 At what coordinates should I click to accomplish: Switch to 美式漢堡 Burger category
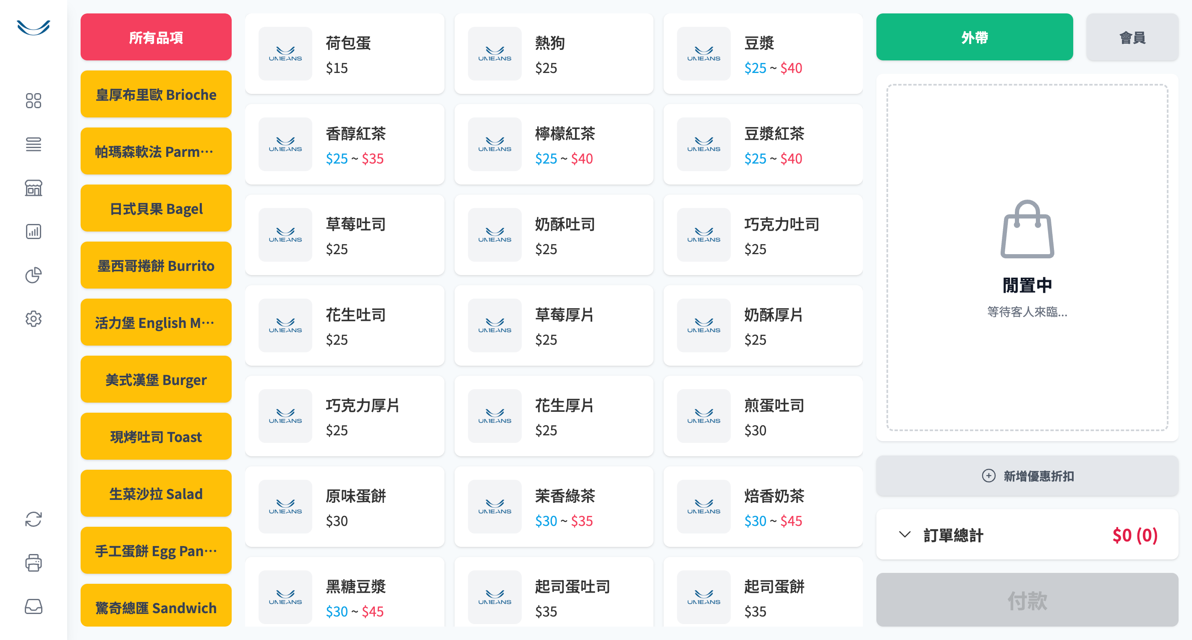pos(156,380)
